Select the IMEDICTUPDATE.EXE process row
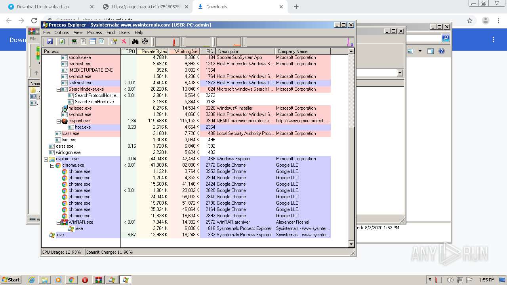This screenshot has height=285, width=507. point(186,70)
